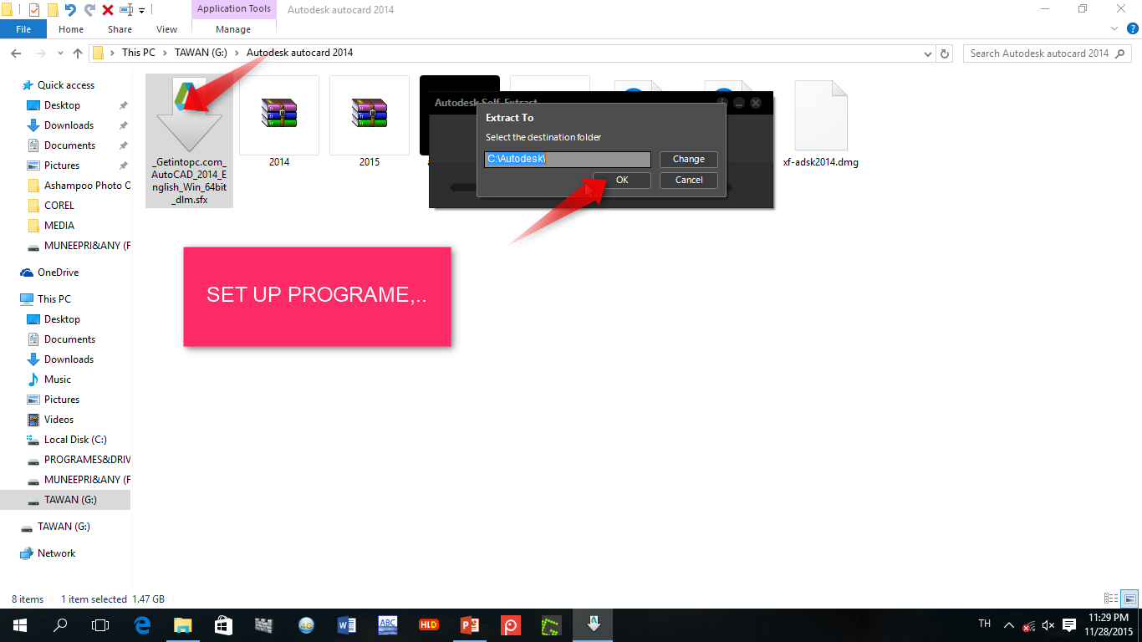Open the File menu

click(23, 29)
